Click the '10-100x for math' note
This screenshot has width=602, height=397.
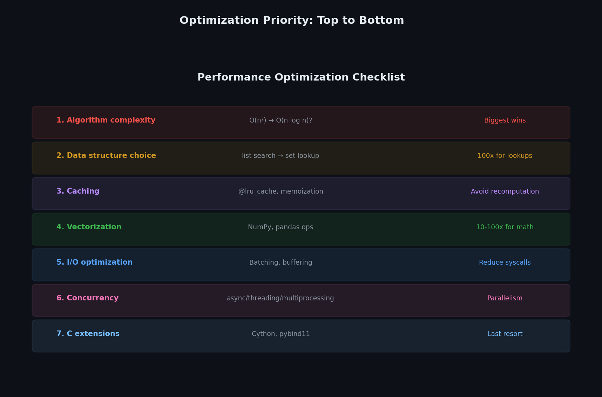pos(505,227)
